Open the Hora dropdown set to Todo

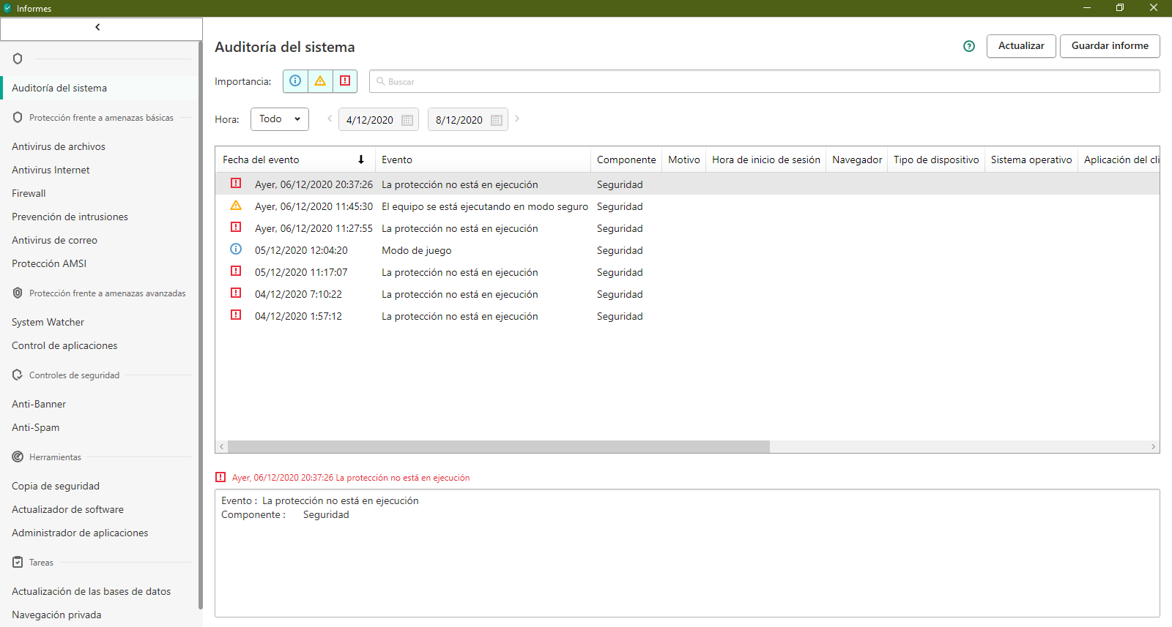point(279,119)
